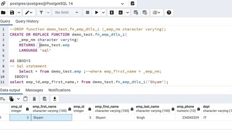Click the delete row trash icon

point(34,99)
